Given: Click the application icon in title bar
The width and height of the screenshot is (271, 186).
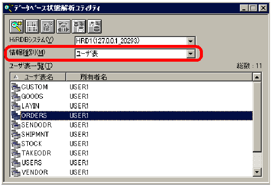Looking at the screenshot, I should (x=9, y=8).
